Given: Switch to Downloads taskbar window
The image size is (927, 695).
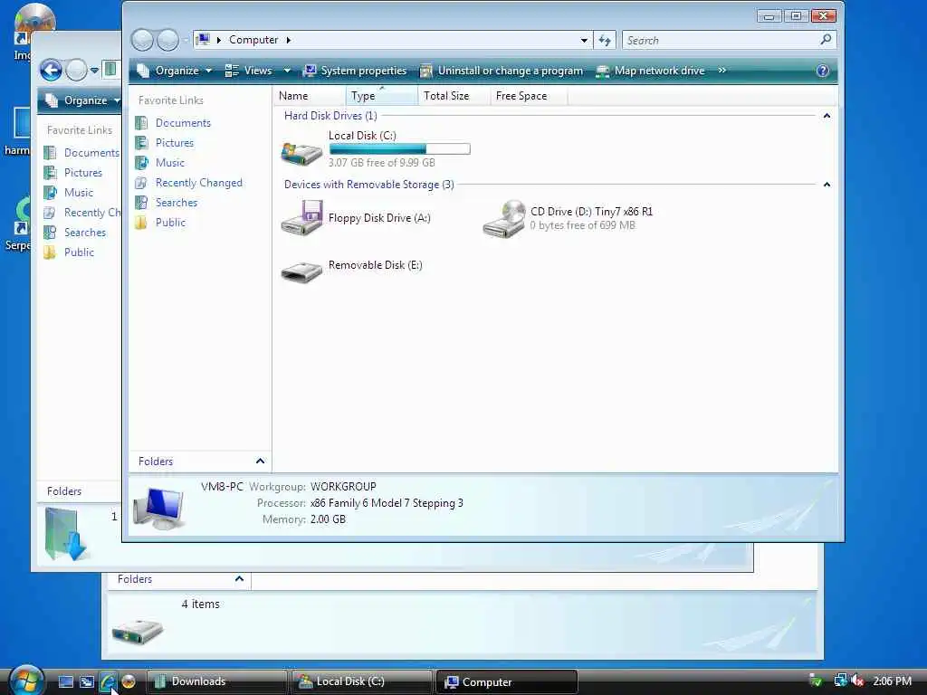Looking at the screenshot, I should pos(216,681).
